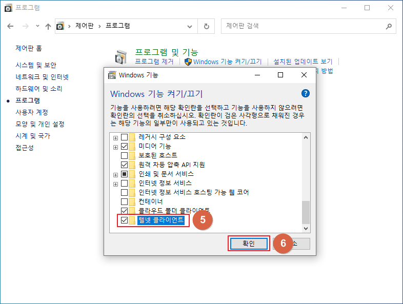403x304 pixels.
Task: Confirm with the 확인 button
Action: 249,244
